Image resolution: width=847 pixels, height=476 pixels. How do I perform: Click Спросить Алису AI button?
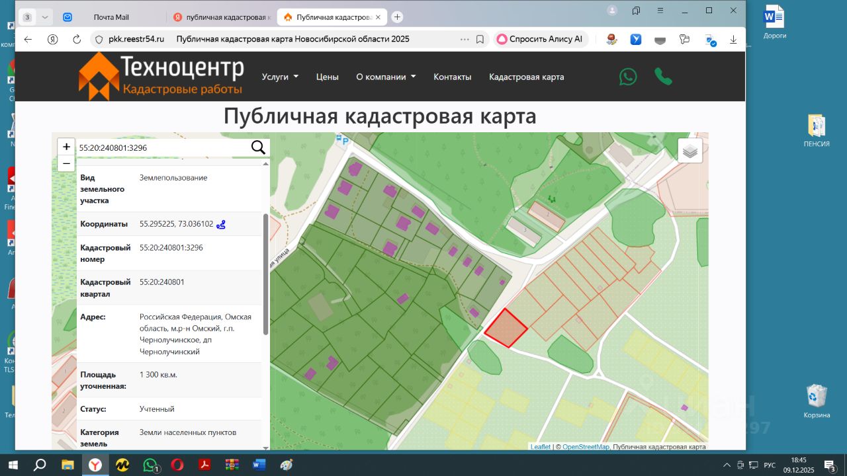tap(539, 39)
